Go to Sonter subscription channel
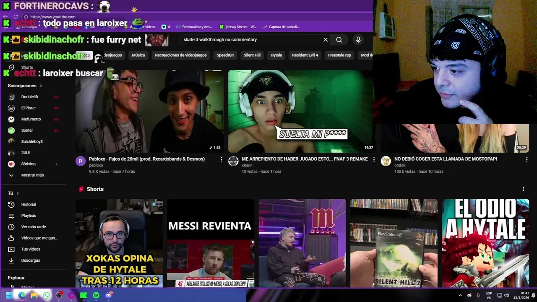The width and height of the screenshot is (537, 302). tap(27, 130)
